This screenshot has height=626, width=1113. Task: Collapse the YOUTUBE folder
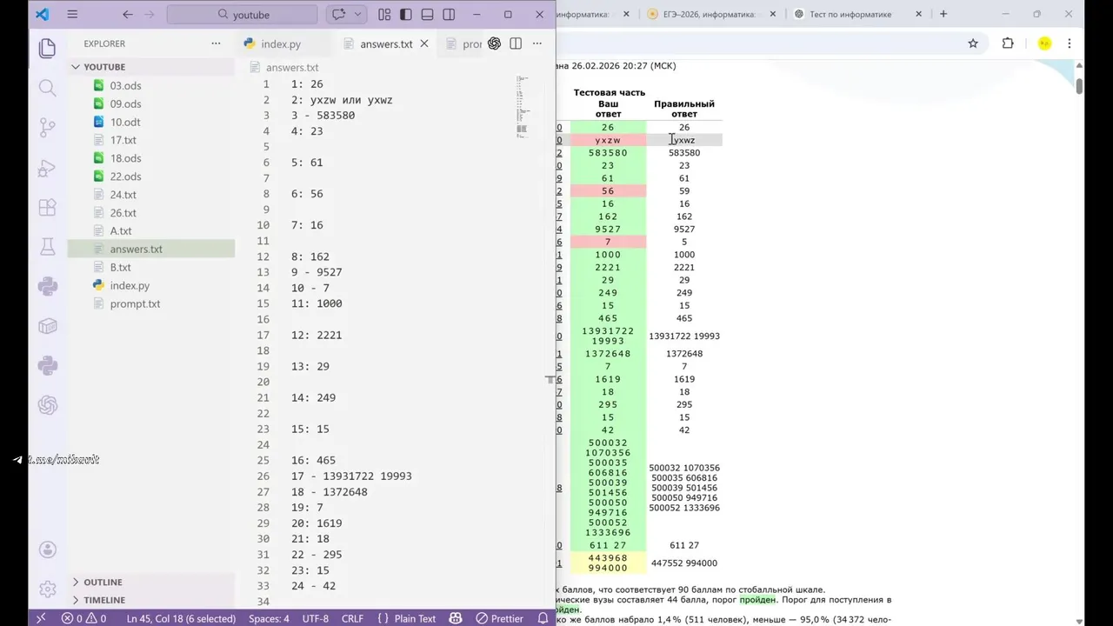tap(151, 67)
